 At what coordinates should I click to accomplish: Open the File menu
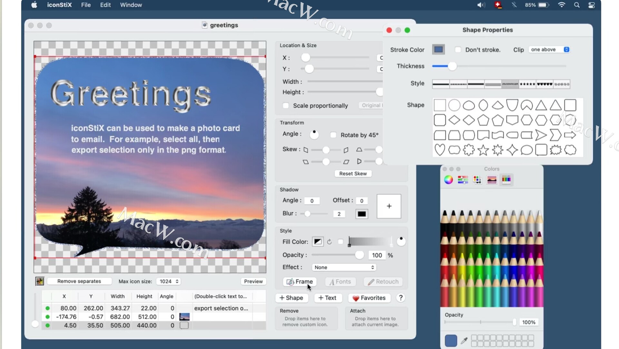(x=86, y=5)
